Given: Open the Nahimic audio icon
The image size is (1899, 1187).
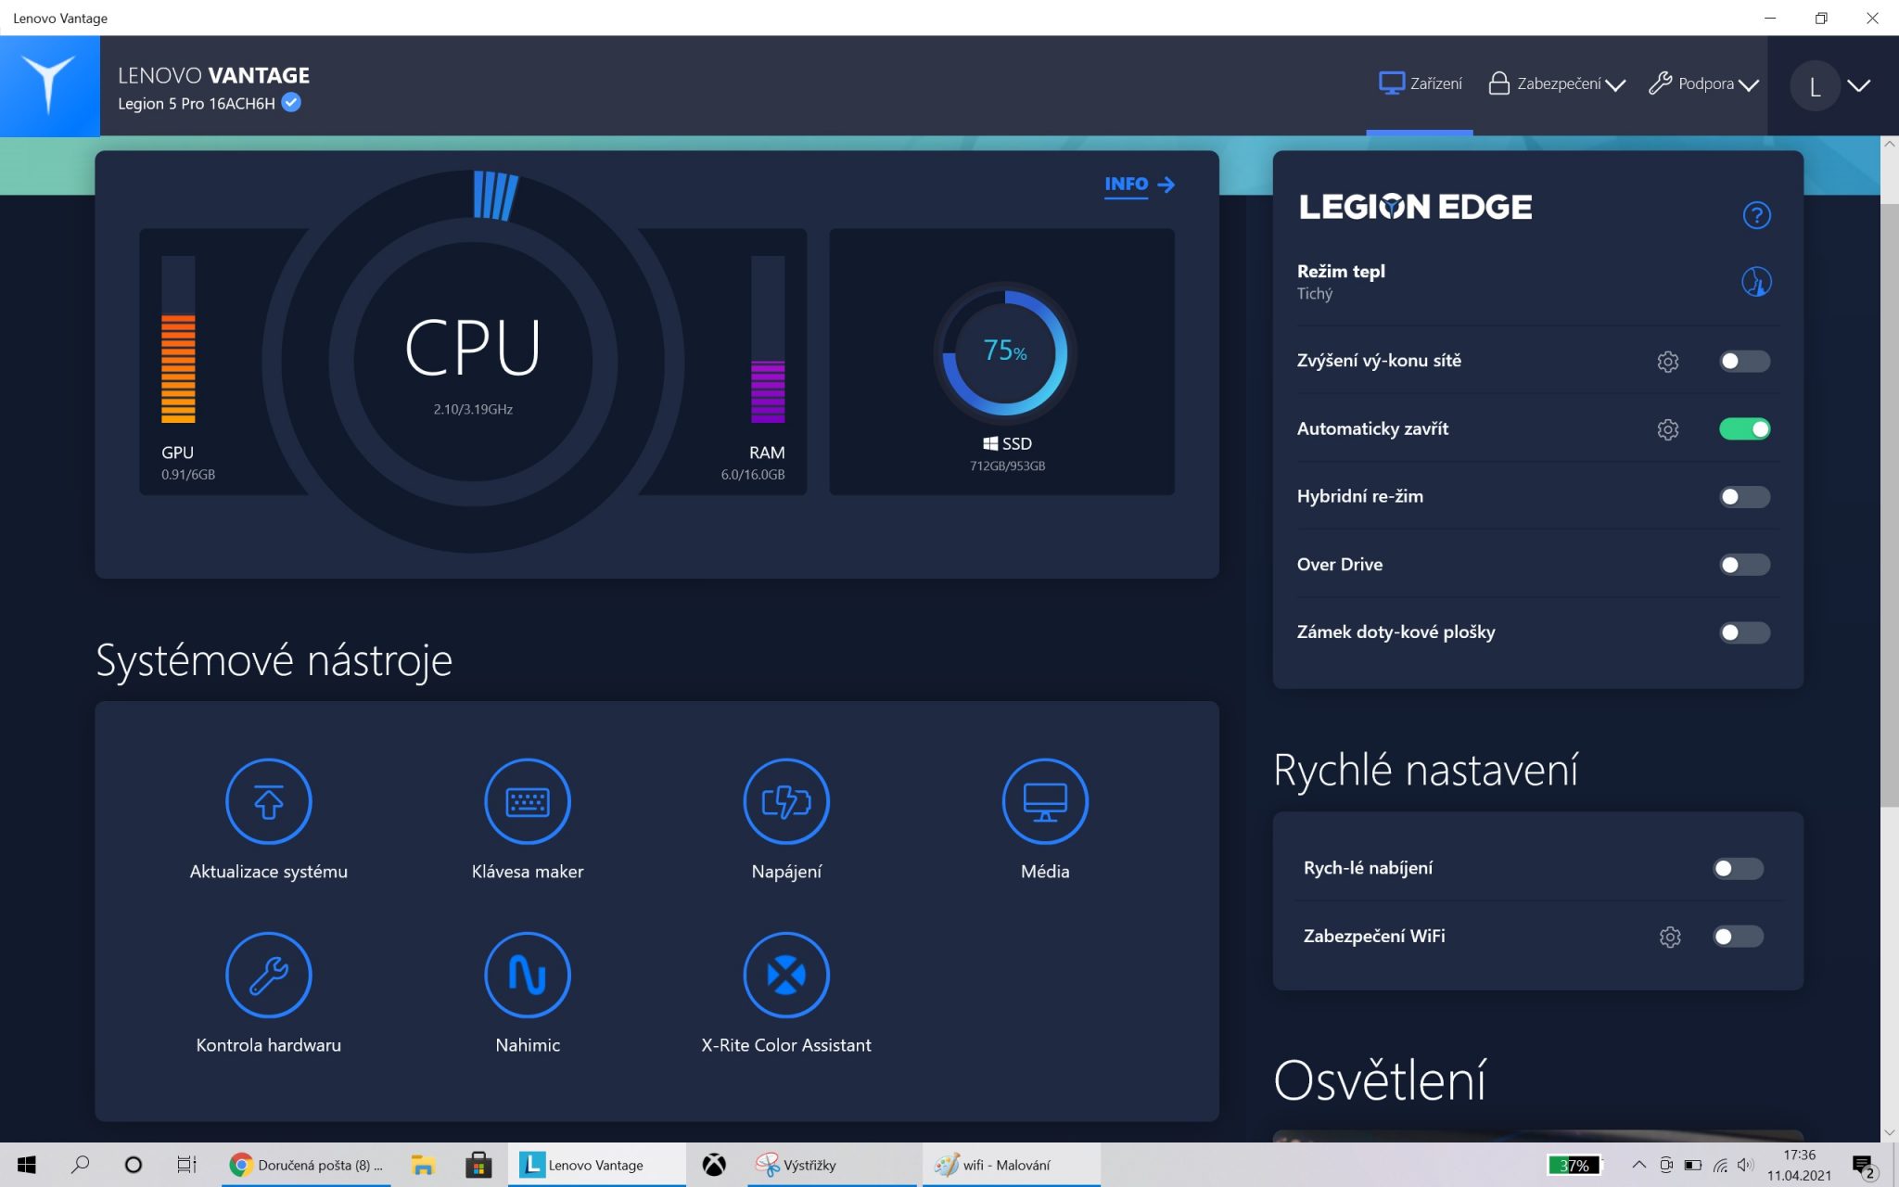Looking at the screenshot, I should 527,975.
